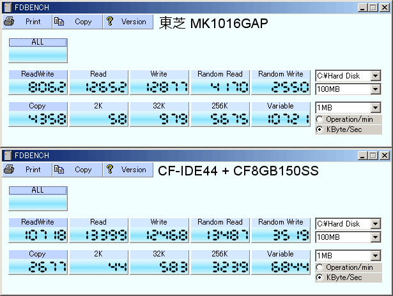Click question mark icon in bottom FDBENCH window
Screen dimensions: 393x296
(x=110, y=170)
